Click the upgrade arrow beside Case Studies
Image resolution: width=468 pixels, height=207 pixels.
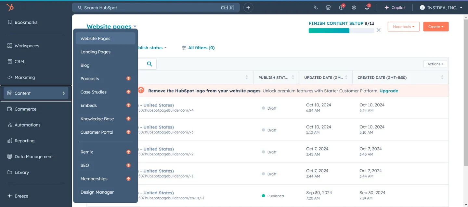[x=128, y=92]
